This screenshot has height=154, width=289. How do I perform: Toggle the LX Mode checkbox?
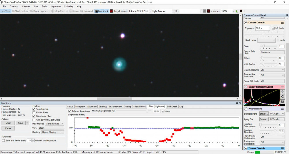pos(273,28)
